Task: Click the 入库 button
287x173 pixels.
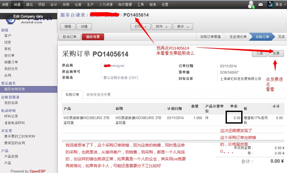Action: [260, 54]
